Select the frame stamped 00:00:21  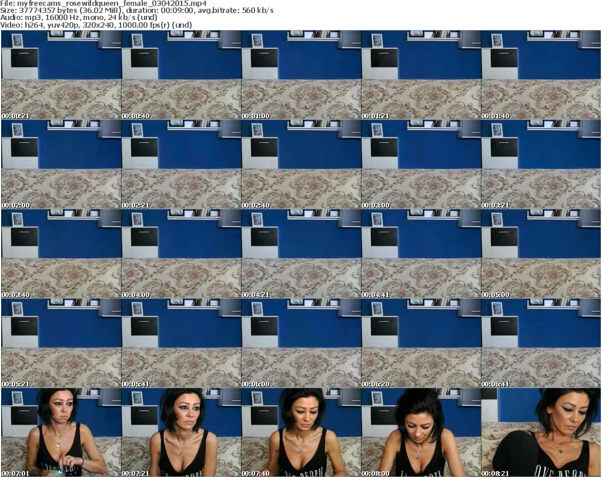(61, 75)
